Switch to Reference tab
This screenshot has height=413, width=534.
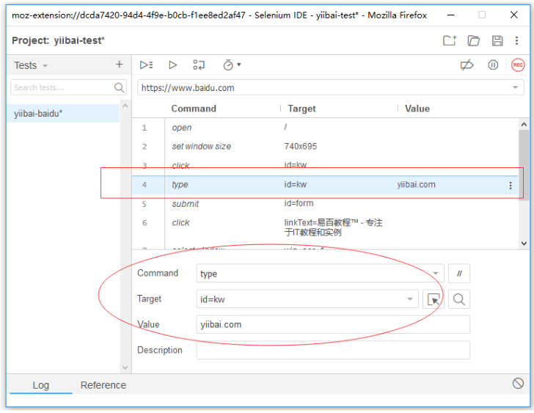click(103, 385)
